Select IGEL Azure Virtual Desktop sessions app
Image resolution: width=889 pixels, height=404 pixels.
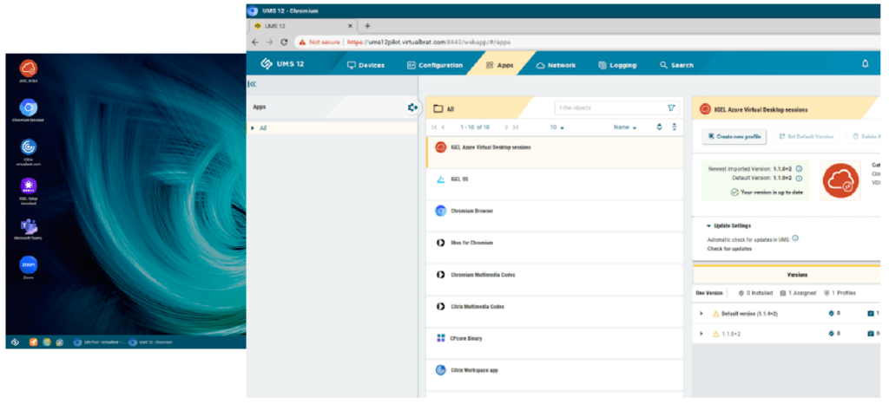(555, 152)
